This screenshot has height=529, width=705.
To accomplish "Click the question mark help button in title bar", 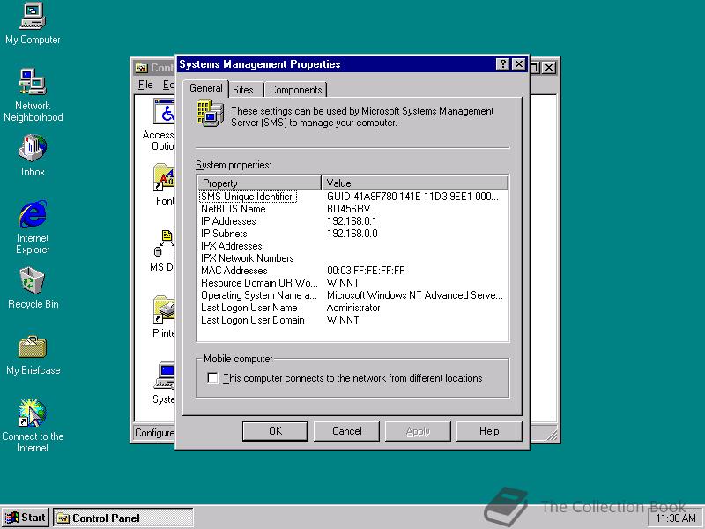I will (502, 63).
